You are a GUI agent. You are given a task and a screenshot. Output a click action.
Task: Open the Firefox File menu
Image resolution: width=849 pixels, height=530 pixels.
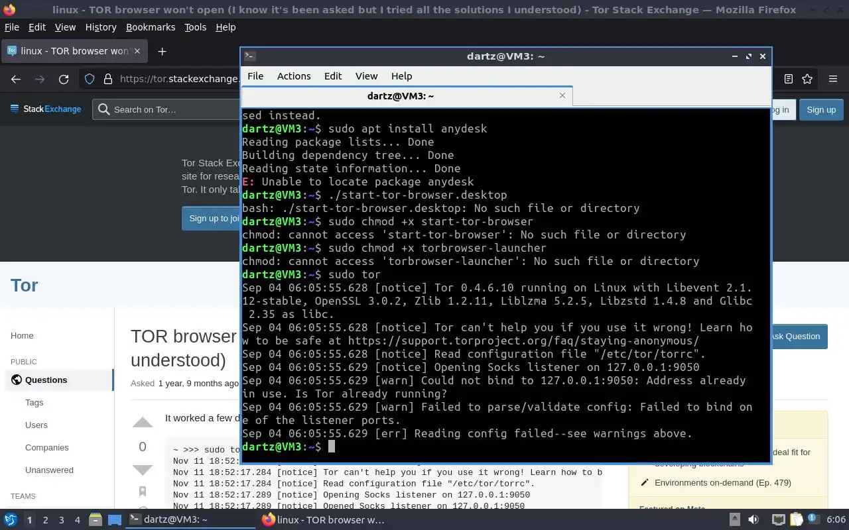point(12,27)
